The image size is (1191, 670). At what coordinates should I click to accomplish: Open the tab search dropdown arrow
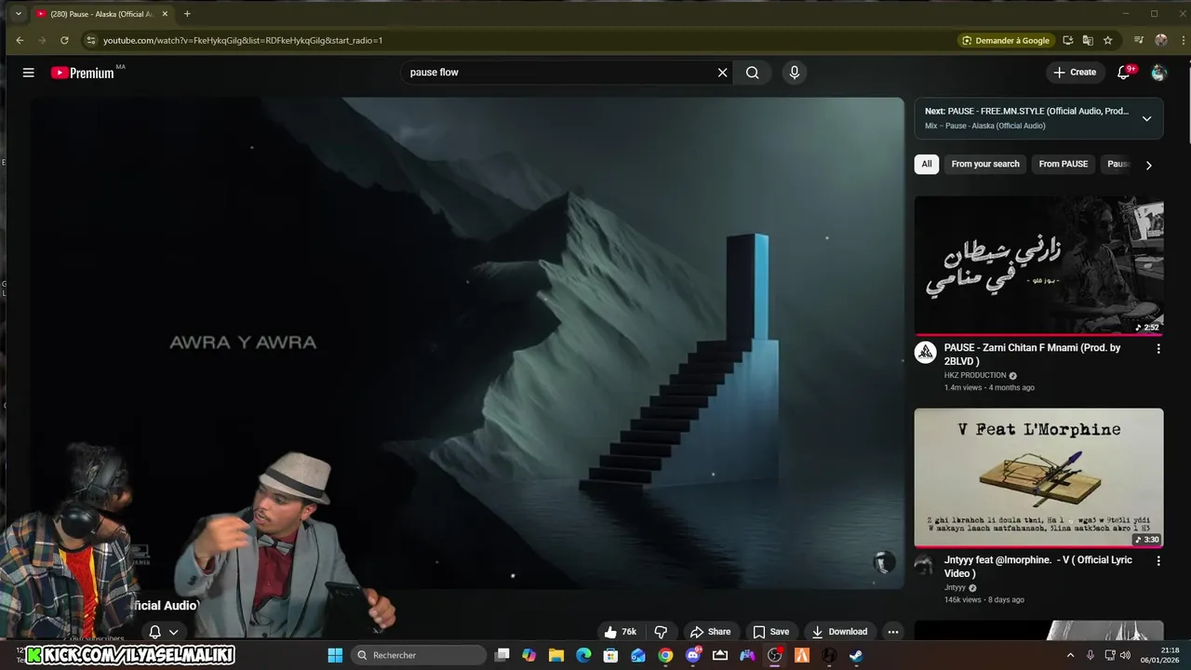[18, 14]
